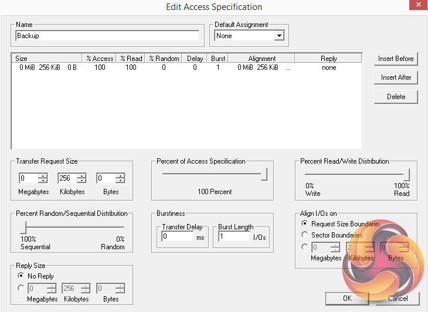
Task: Delete the selected access specification row
Action: tap(396, 97)
